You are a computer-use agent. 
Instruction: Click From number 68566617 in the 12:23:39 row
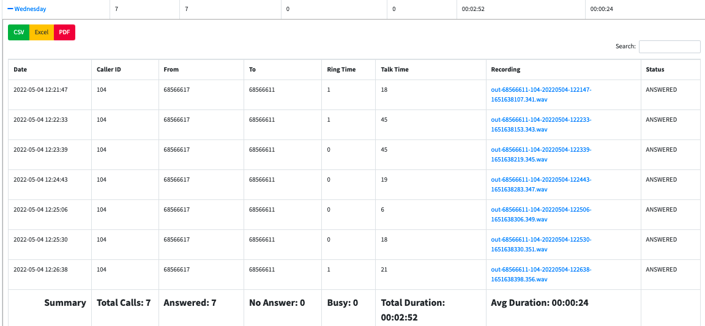(x=177, y=150)
